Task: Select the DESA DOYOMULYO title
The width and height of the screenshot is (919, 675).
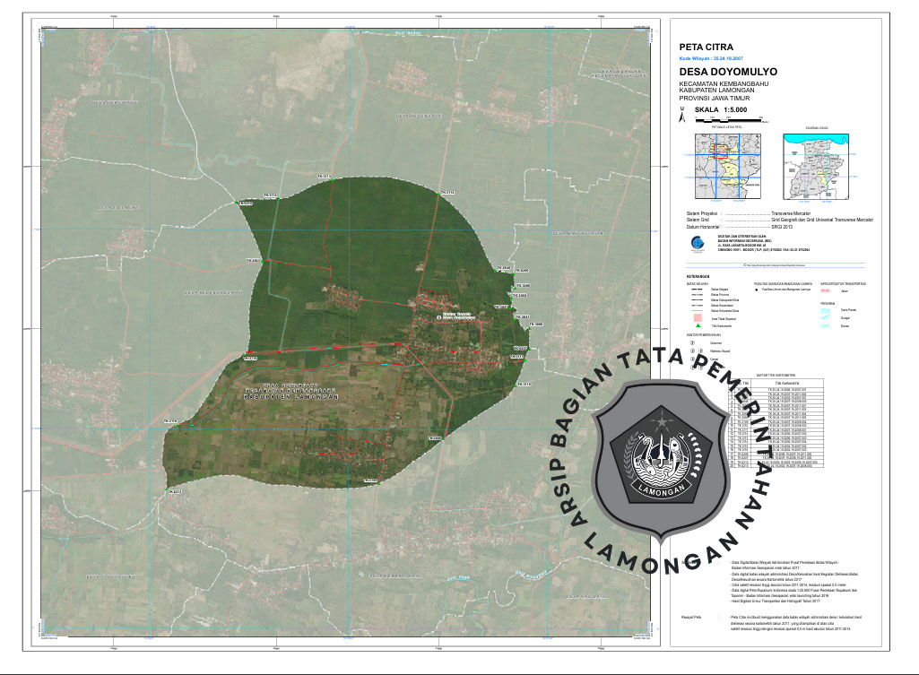Action: coord(728,71)
